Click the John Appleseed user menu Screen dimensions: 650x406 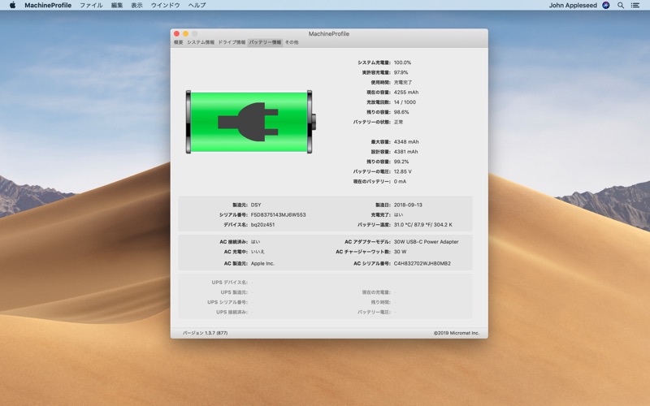pyautogui.click(x=573, y=6)
